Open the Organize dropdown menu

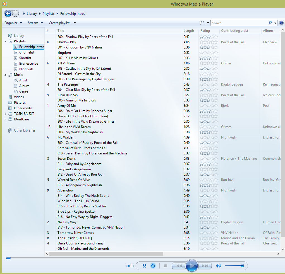(x=13, y=23)
